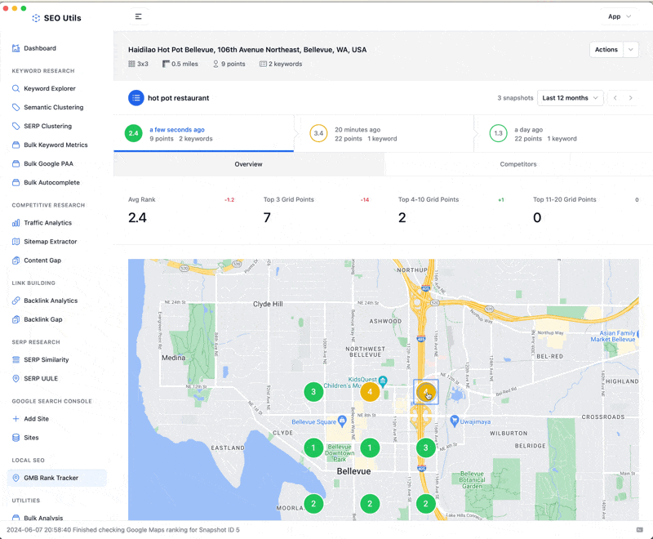The width and height of the screenshot is (653, 539).
Task: Click status bar message icon at bottom right
Action: (x=639, y=530)
